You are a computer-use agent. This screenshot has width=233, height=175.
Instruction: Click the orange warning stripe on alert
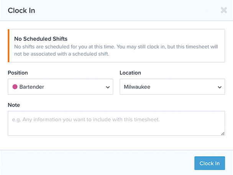(8, 46)
